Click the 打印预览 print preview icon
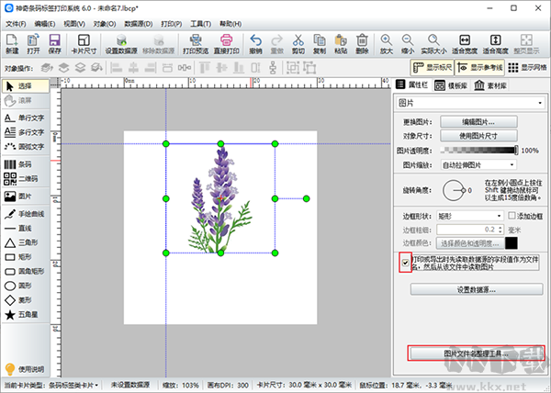The image size is (551, 393). [196, 44]
